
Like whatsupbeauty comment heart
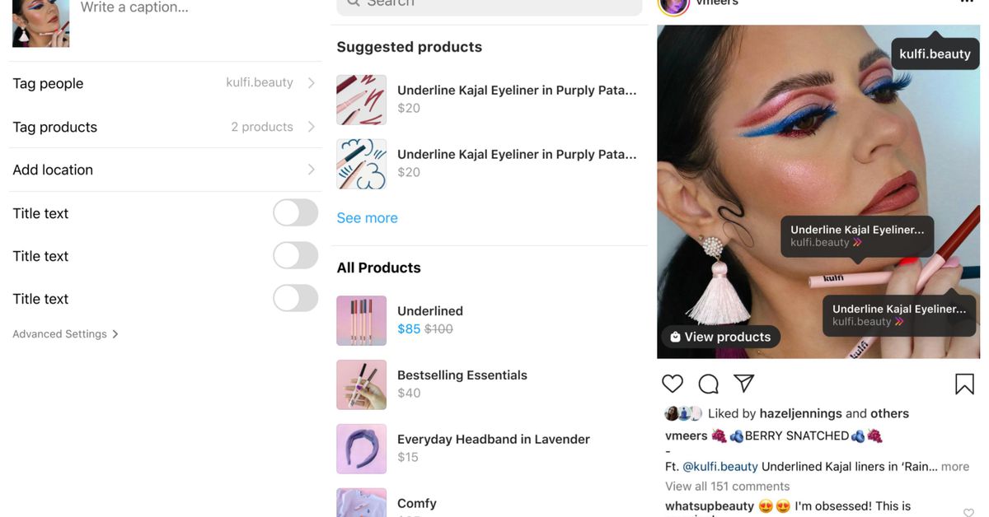pos(968,512)
